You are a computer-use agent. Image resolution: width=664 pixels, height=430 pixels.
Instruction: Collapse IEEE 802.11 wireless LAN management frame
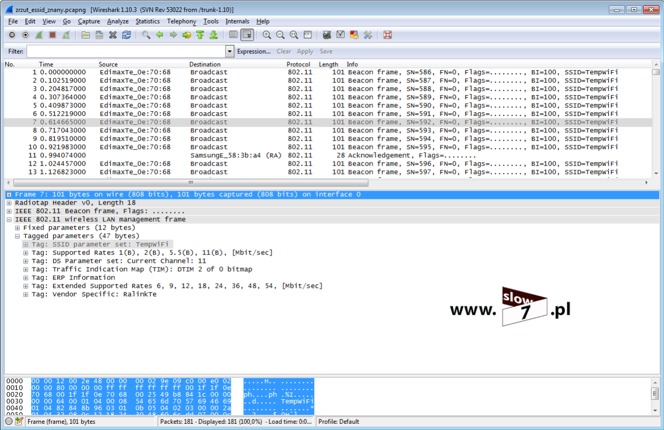pos(9,220)
